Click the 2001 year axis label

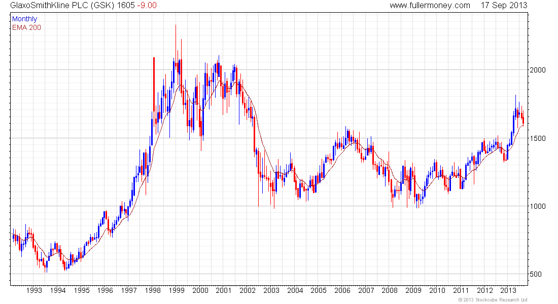pyautogui.click(x=224, y=290)
